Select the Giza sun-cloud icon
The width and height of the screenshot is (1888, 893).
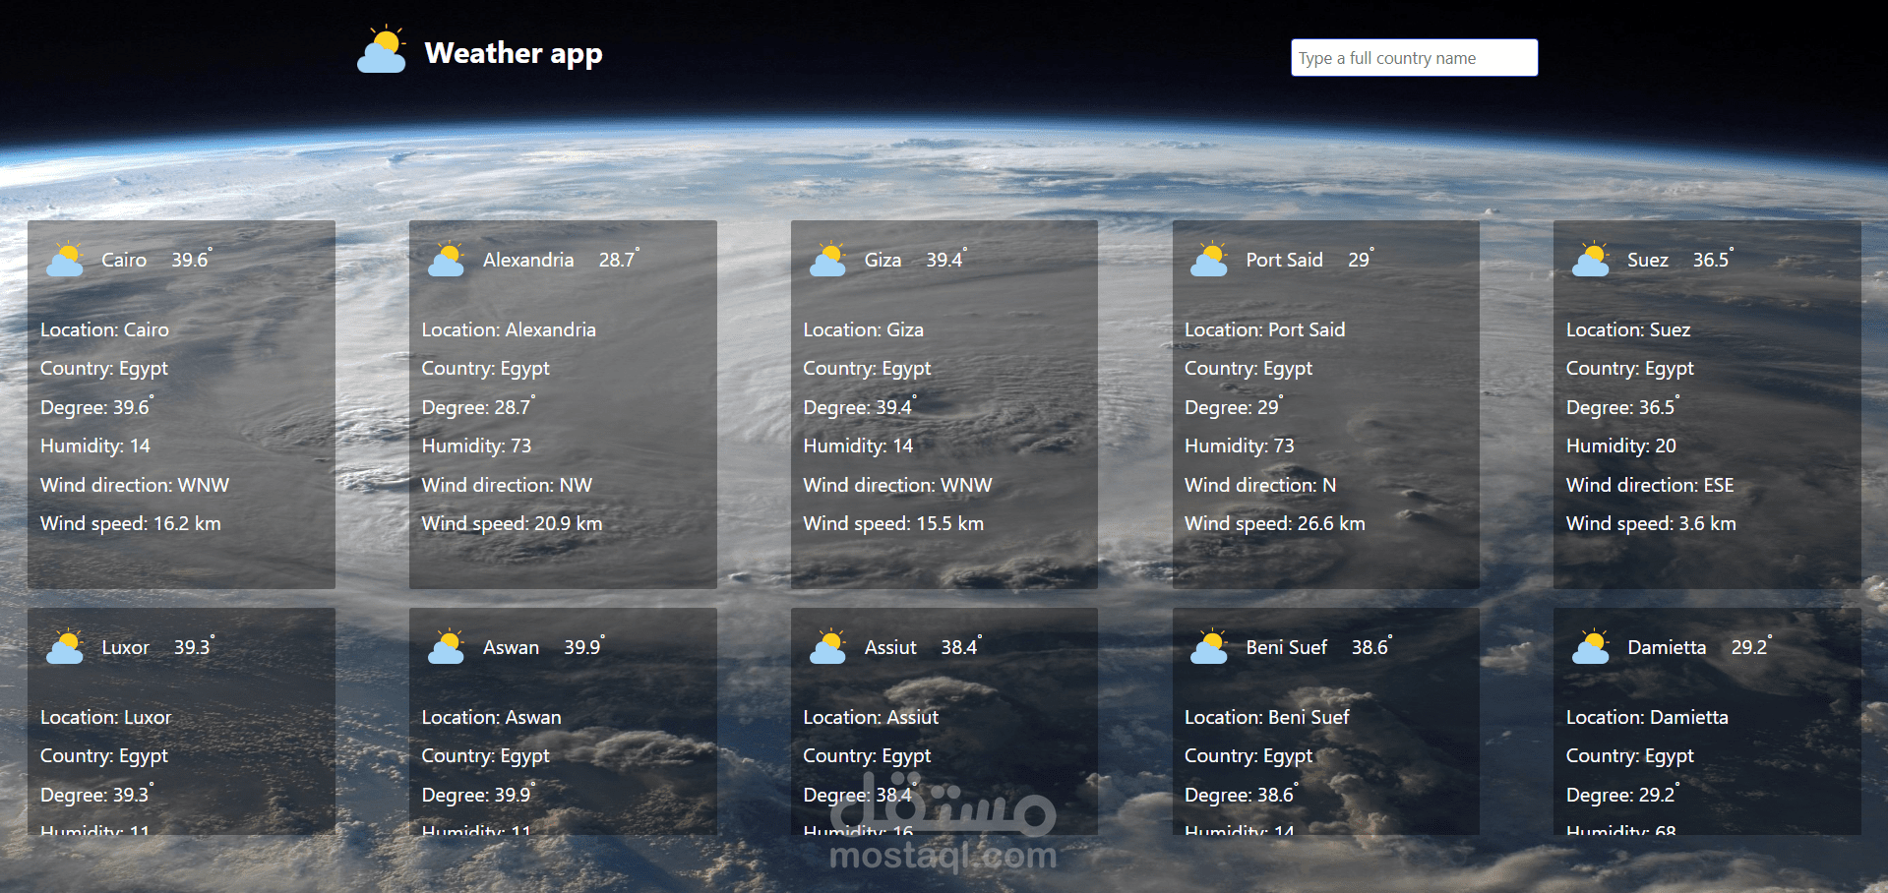coord(827,259)
